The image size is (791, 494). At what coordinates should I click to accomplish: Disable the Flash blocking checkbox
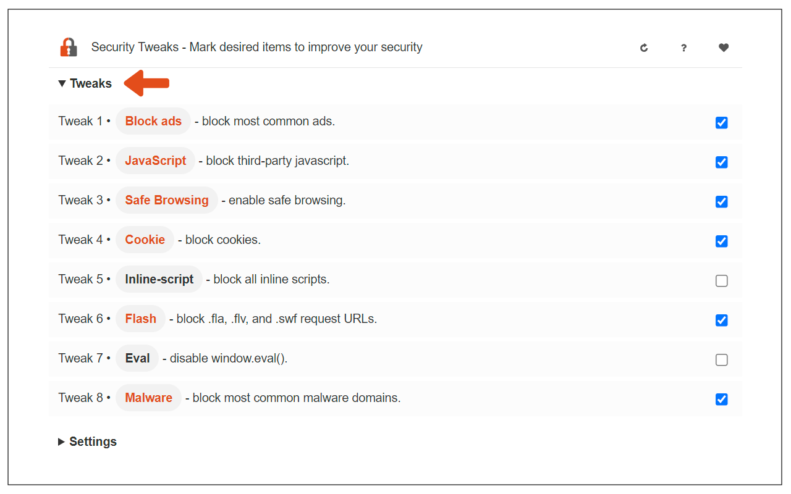pos(721,320)
